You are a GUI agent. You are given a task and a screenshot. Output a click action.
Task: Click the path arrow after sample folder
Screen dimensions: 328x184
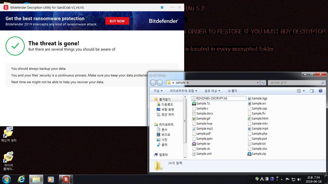(188, 83)
